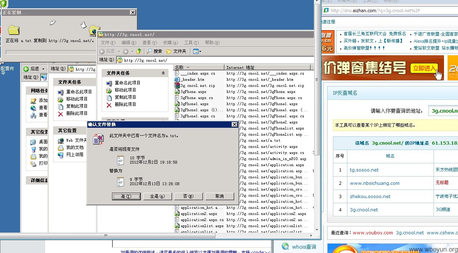Click 复制此项目 in front window task pane
The height and width of the screenshot is (253, 458).
click(121, 97)
